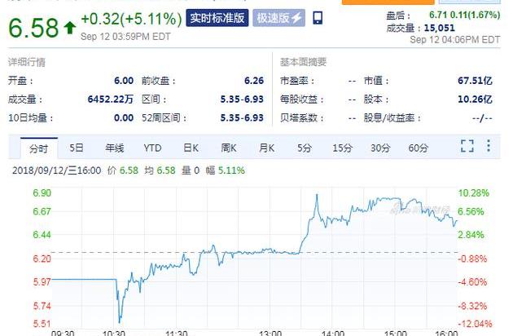This screenshot has width=513, height=336.
Task: Show the YTD chart
Action: click(152, 148)
